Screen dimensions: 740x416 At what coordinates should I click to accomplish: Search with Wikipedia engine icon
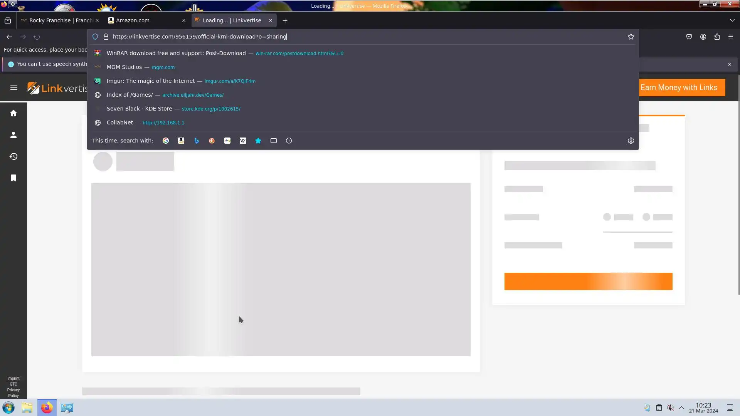pyautogui.click(x=243, y=141)
